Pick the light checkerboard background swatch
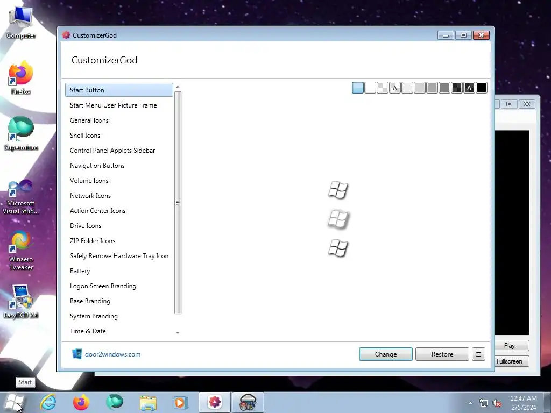 pyautogui.click(x=383, y=88)
